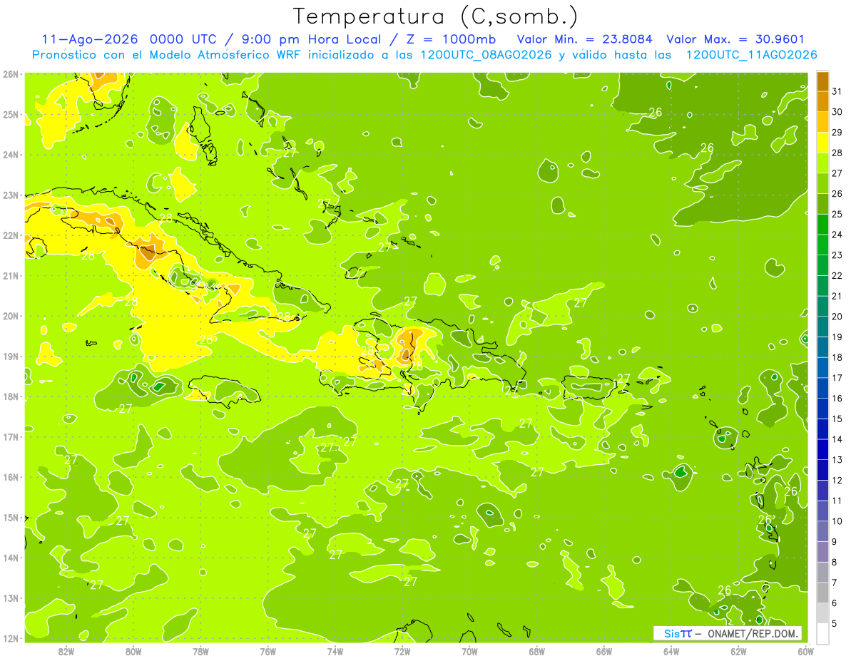Select the '15N' latitude label
Image resolution: width=856 pixels, height=661 pixels.
pos(11,517)
